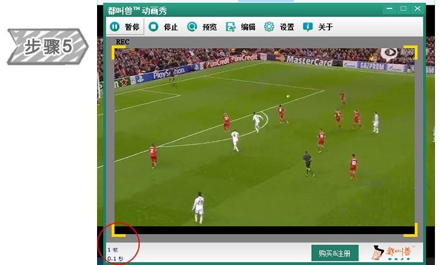Viewport: 441px width, 265px height.
Task: Open the 预览 preview tool
Action: 202,27
